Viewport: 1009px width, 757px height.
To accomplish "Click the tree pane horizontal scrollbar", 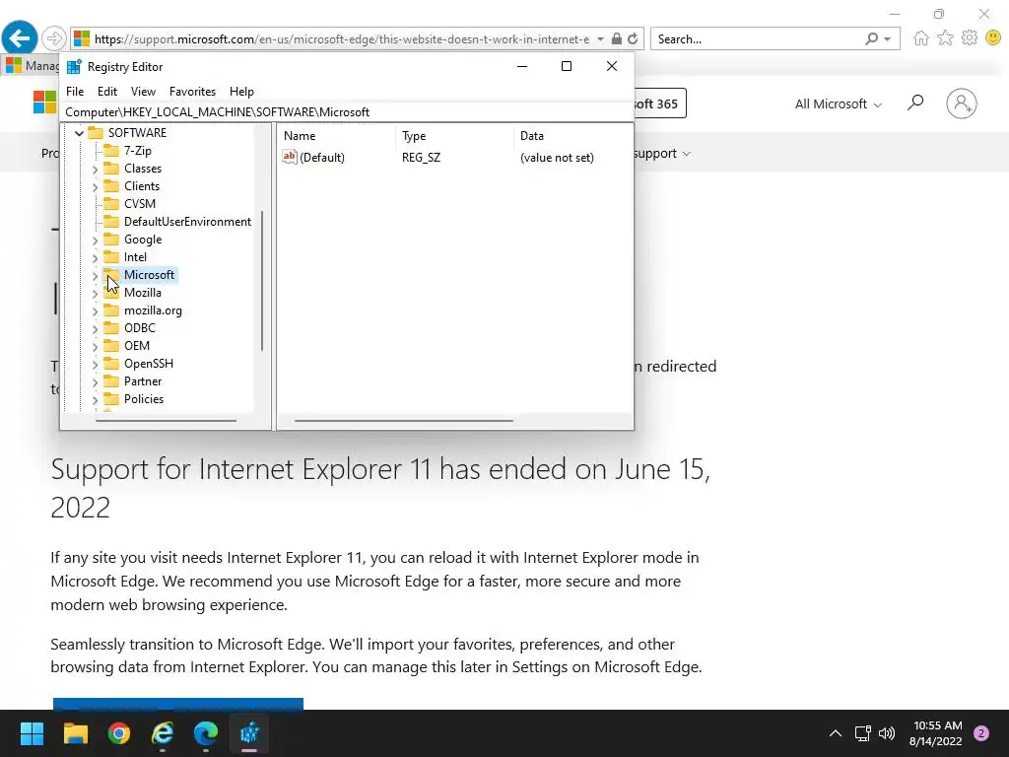I will coord(166,421).
